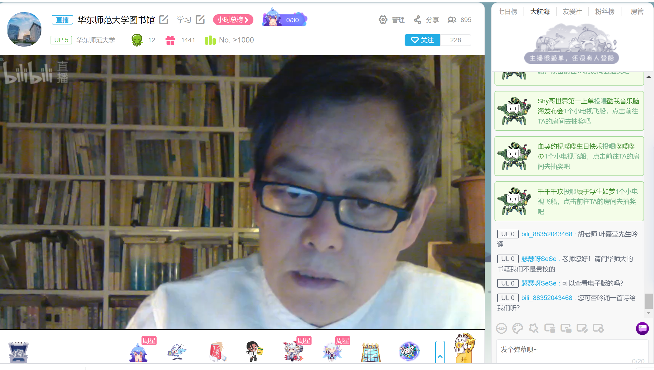Edit the room title pencil icon

(164, 20)
